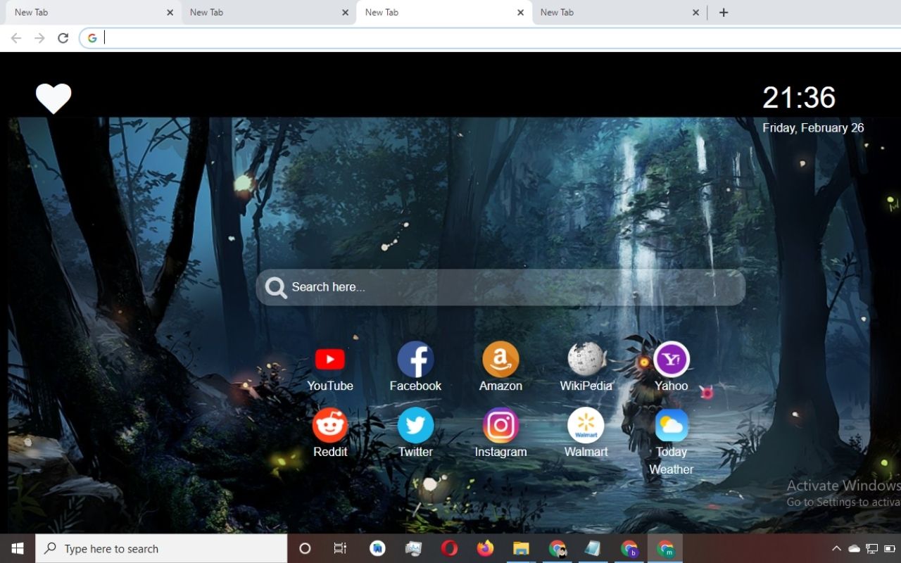901x563 pixels.
Task: Open the Yahoo shortcut icon
Action: tap(671, 360)
